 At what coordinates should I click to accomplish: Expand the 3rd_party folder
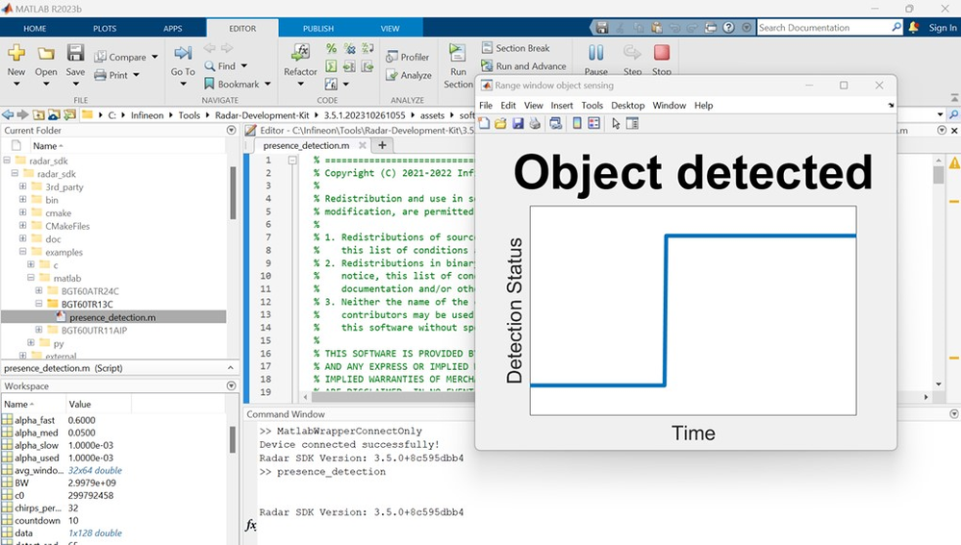tap(23, 186)
